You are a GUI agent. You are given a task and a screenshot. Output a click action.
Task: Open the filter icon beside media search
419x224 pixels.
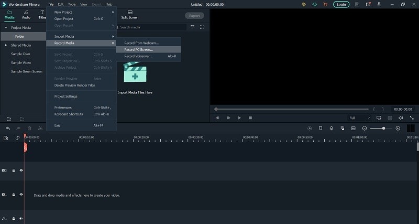(192, 27)
